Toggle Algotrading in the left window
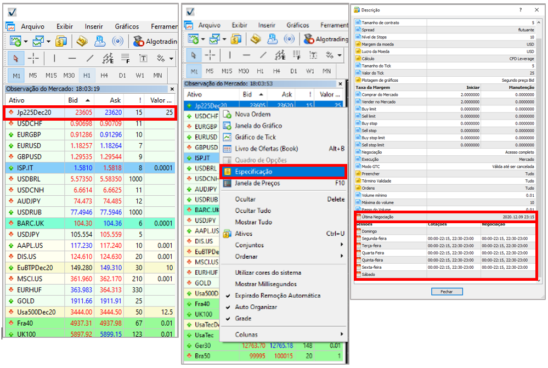Screen dimensions: 548x368 155,41
